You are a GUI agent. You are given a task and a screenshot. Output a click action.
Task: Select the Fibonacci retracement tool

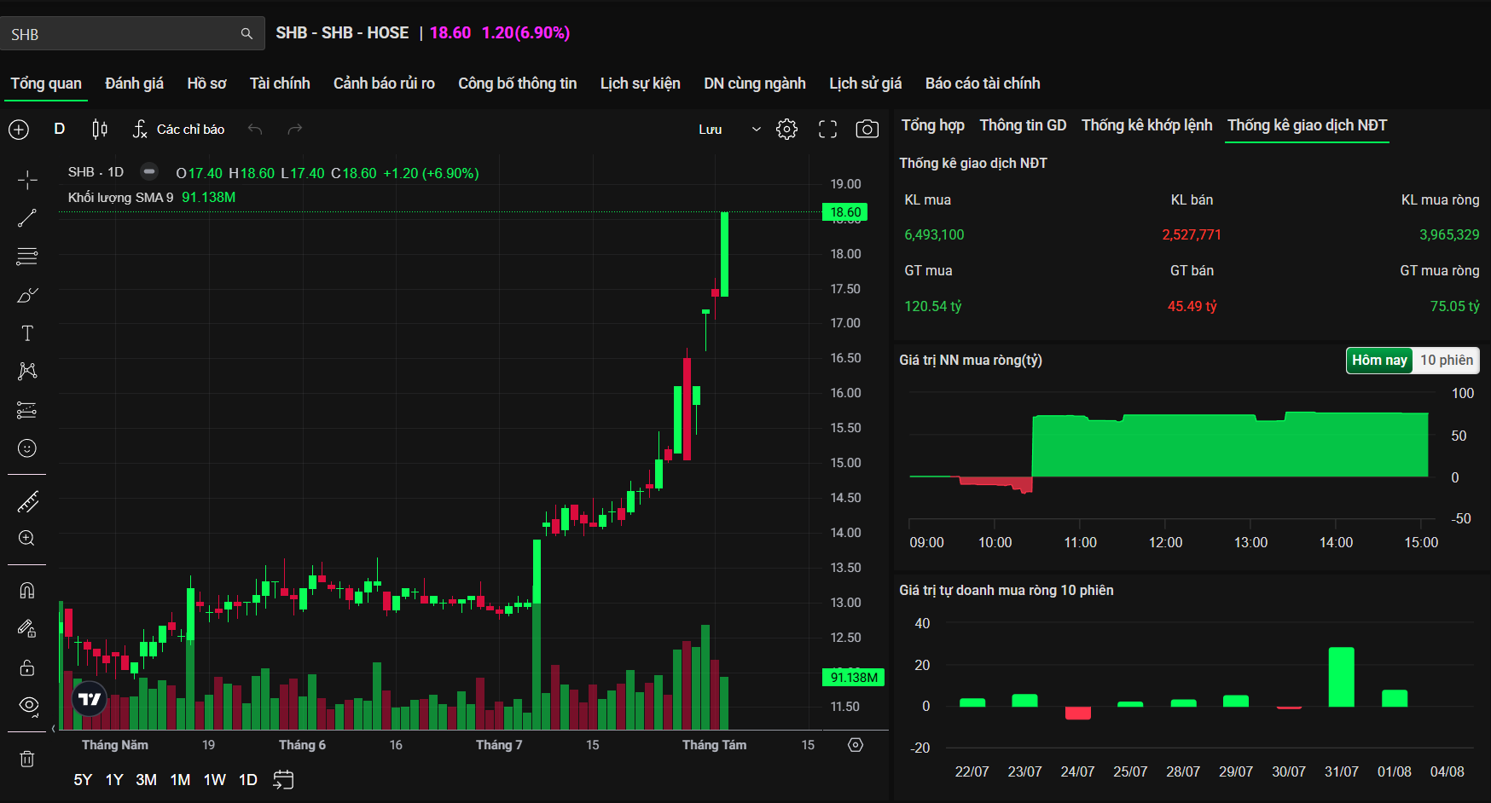[x=27, y=257]
